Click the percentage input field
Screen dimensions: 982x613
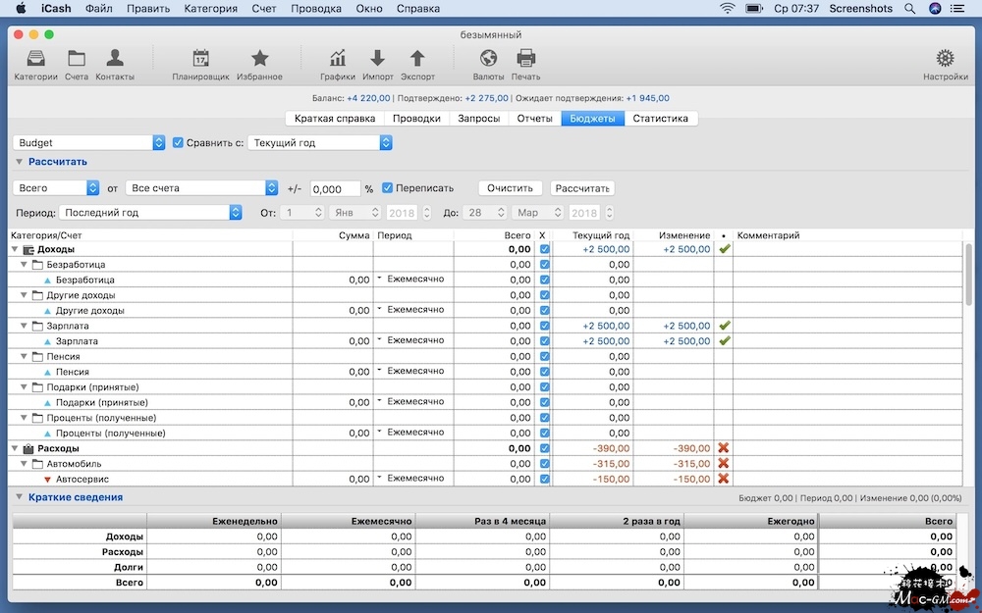click(334, 188)
